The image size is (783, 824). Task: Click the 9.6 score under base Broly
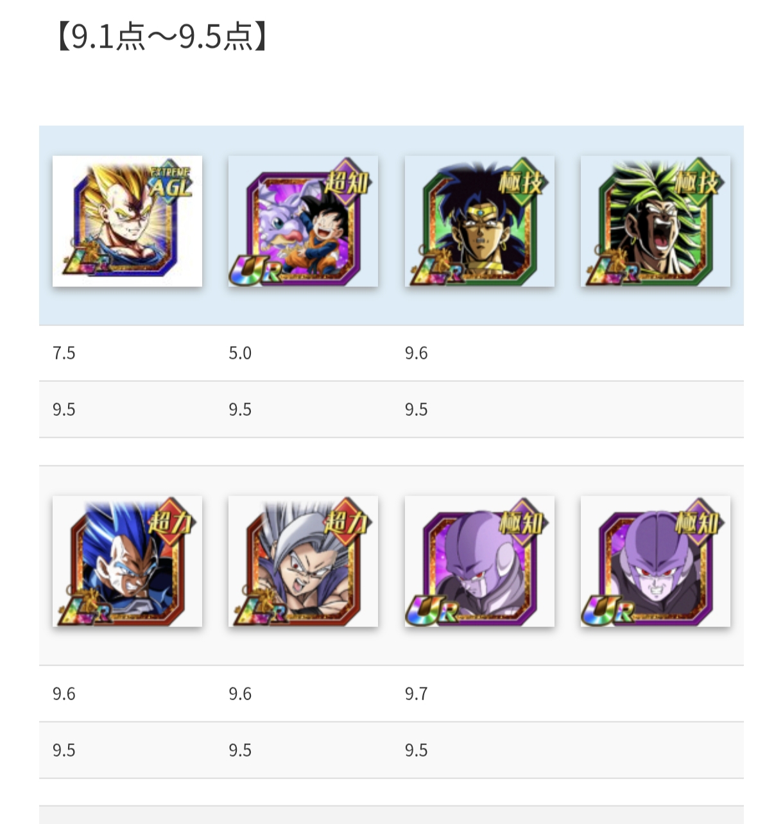point(416,353)
